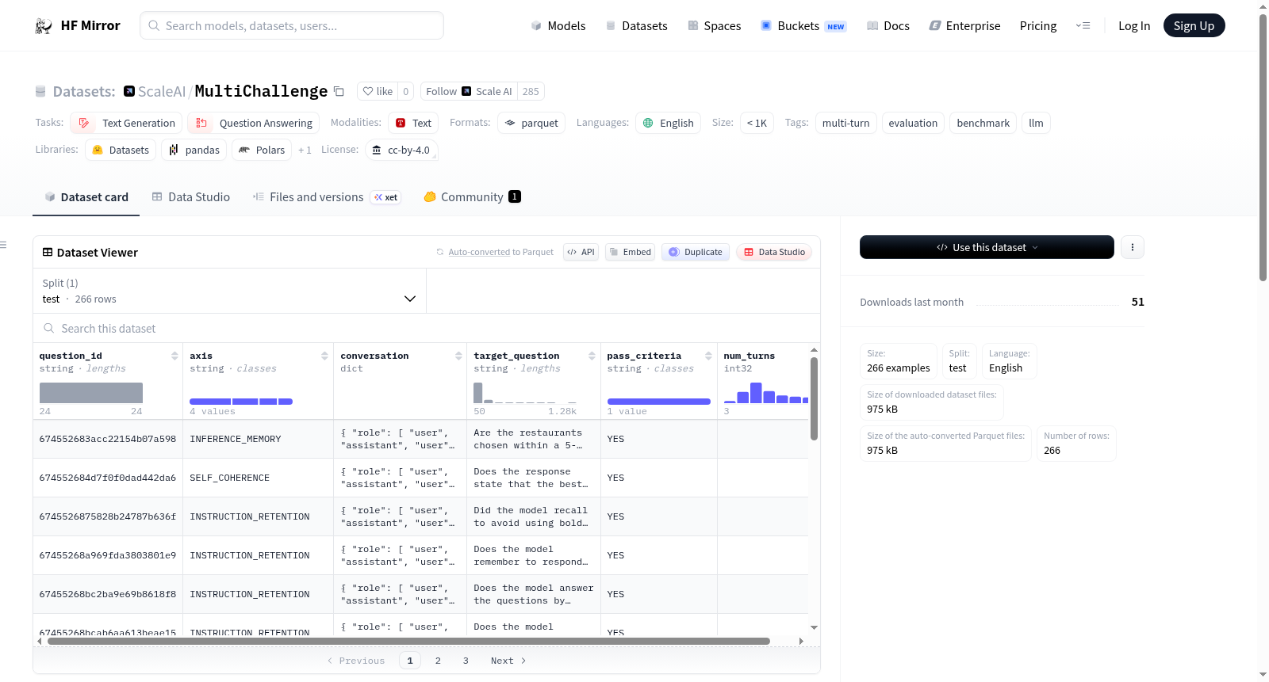Click the benchmark tag

983,124
